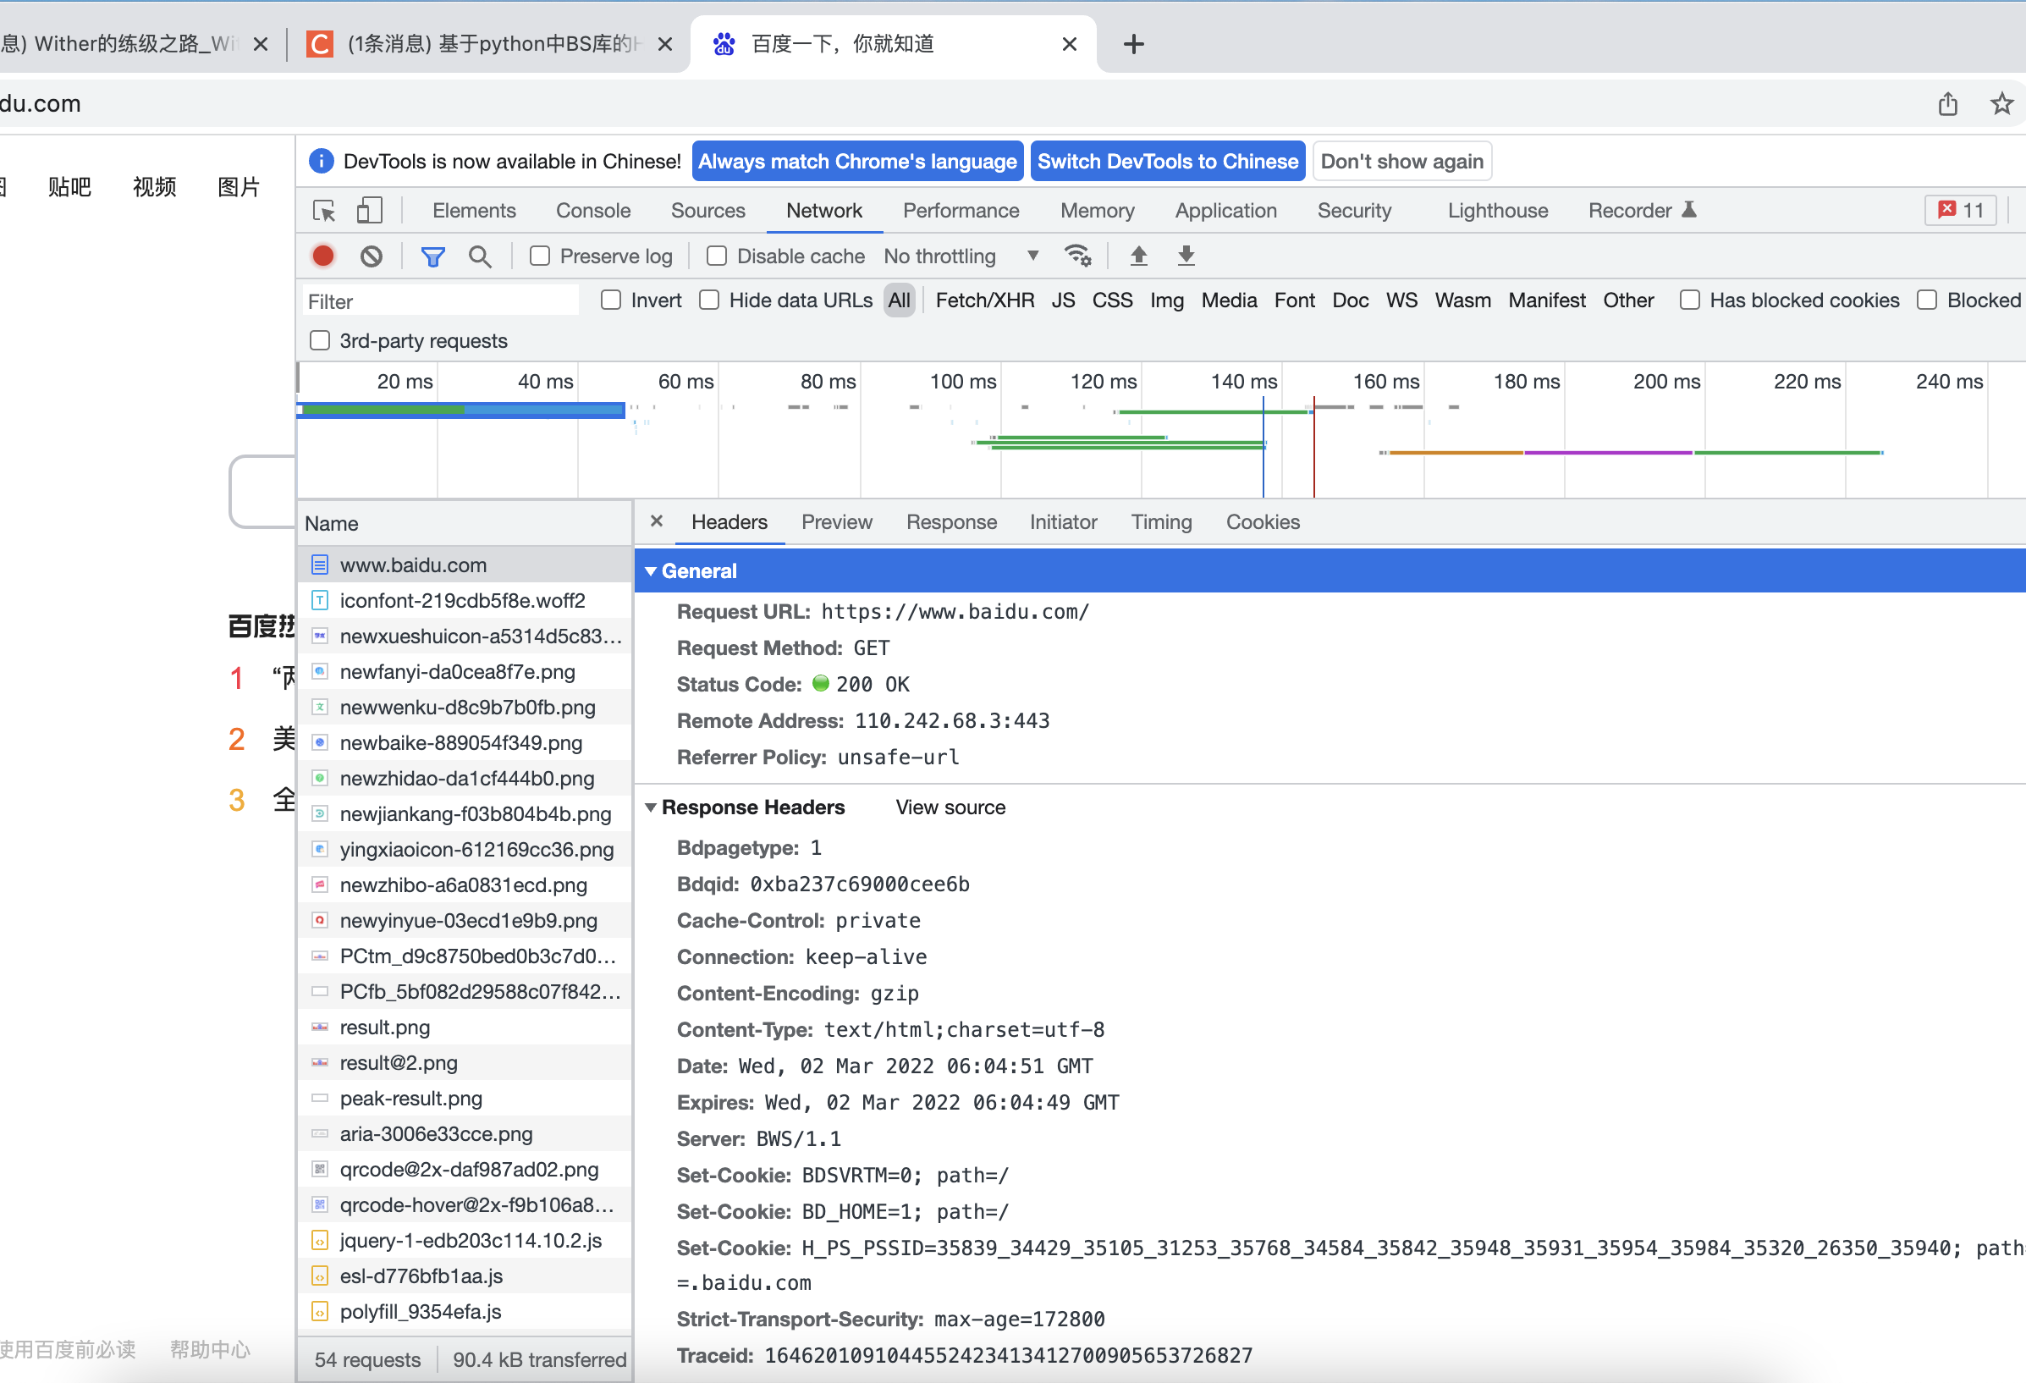
Task: Click the export HAR download arrow
Action: pyautogui.click(x=1186, y=256)
